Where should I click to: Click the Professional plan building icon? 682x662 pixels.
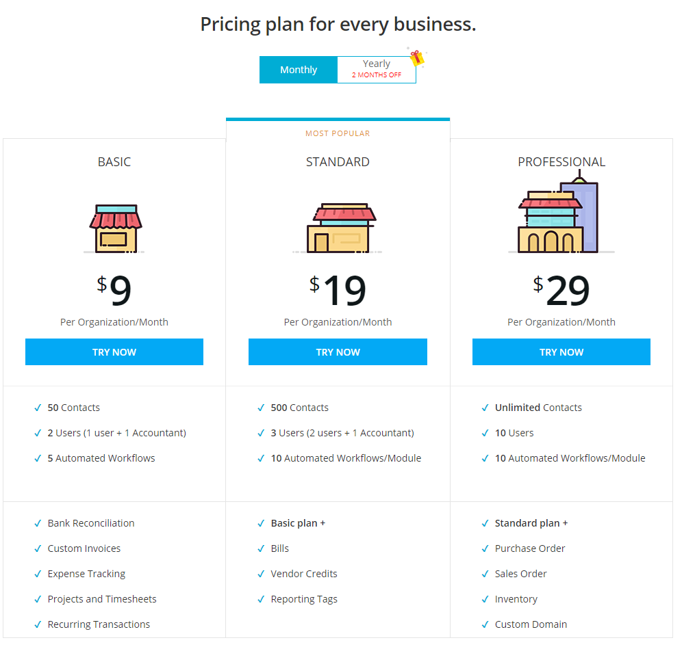tap(561, 211)
